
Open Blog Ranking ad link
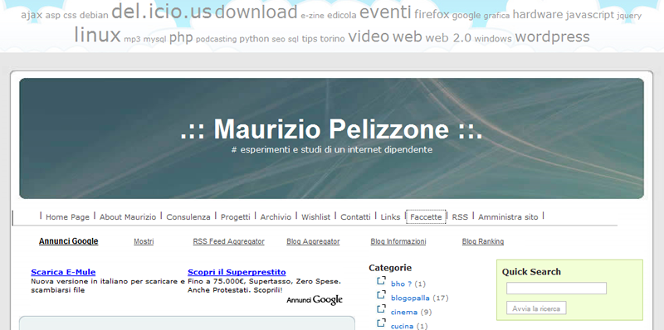[x=483, y=241]
